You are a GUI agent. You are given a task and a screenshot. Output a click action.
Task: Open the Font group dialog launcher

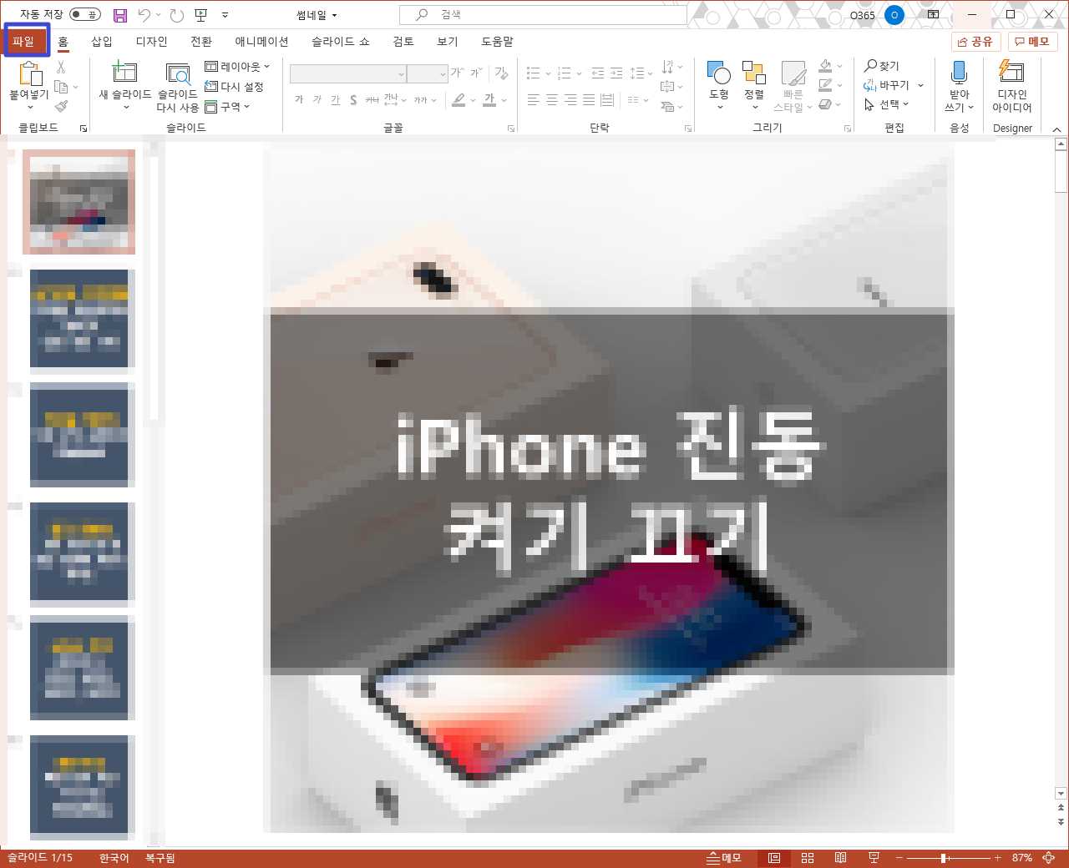pyautogui.click(x=511, y=129)
